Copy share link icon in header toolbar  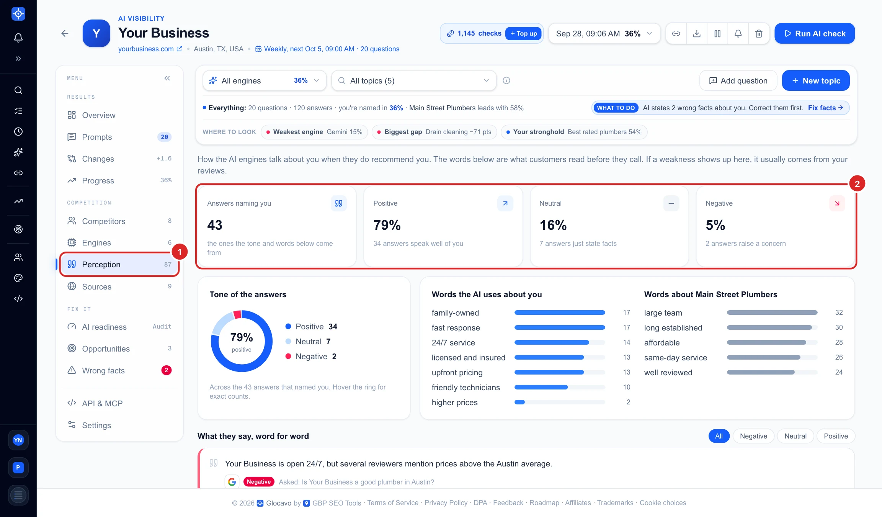click(x=676, y=34)
